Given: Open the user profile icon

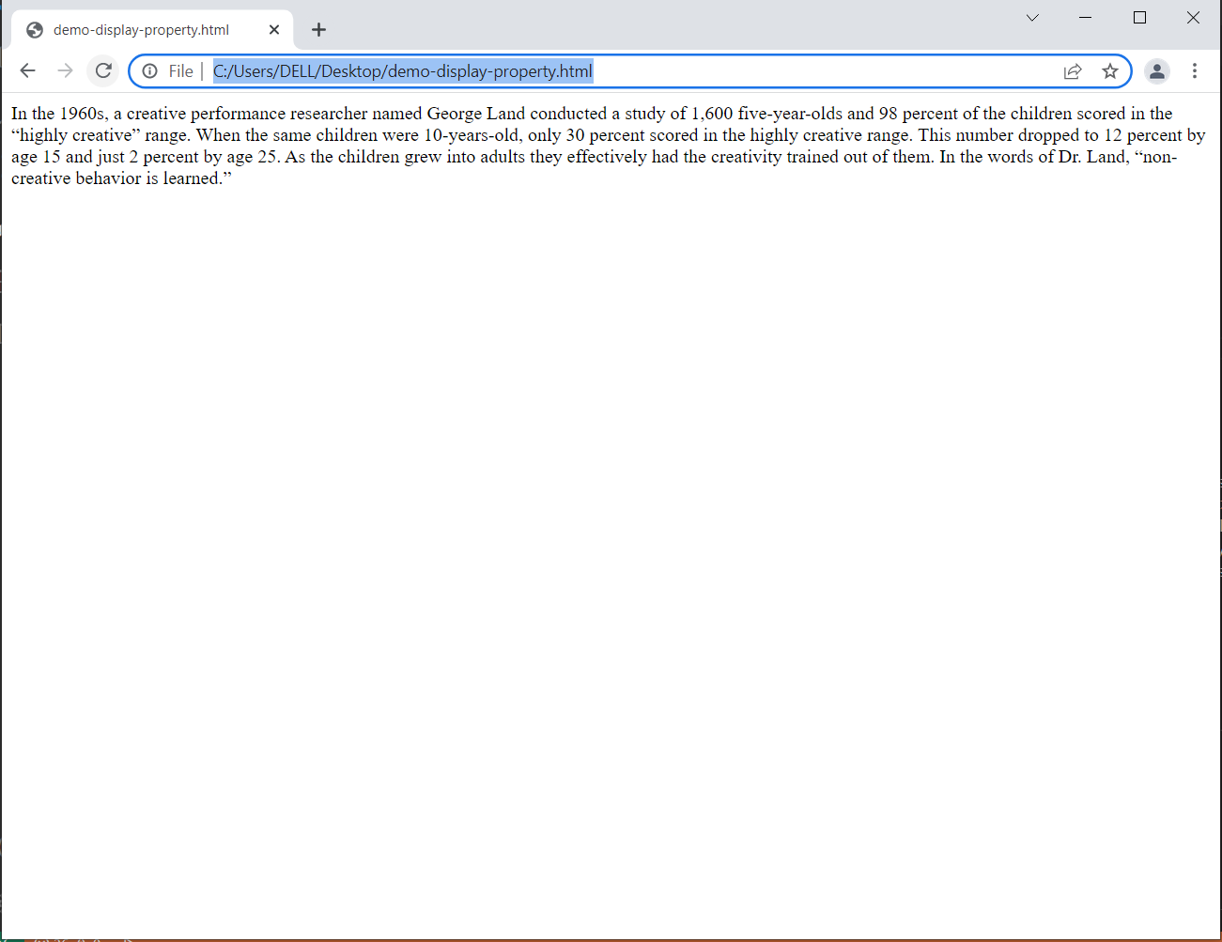Looking at the screenshot, I should (x=1157, y=71).
